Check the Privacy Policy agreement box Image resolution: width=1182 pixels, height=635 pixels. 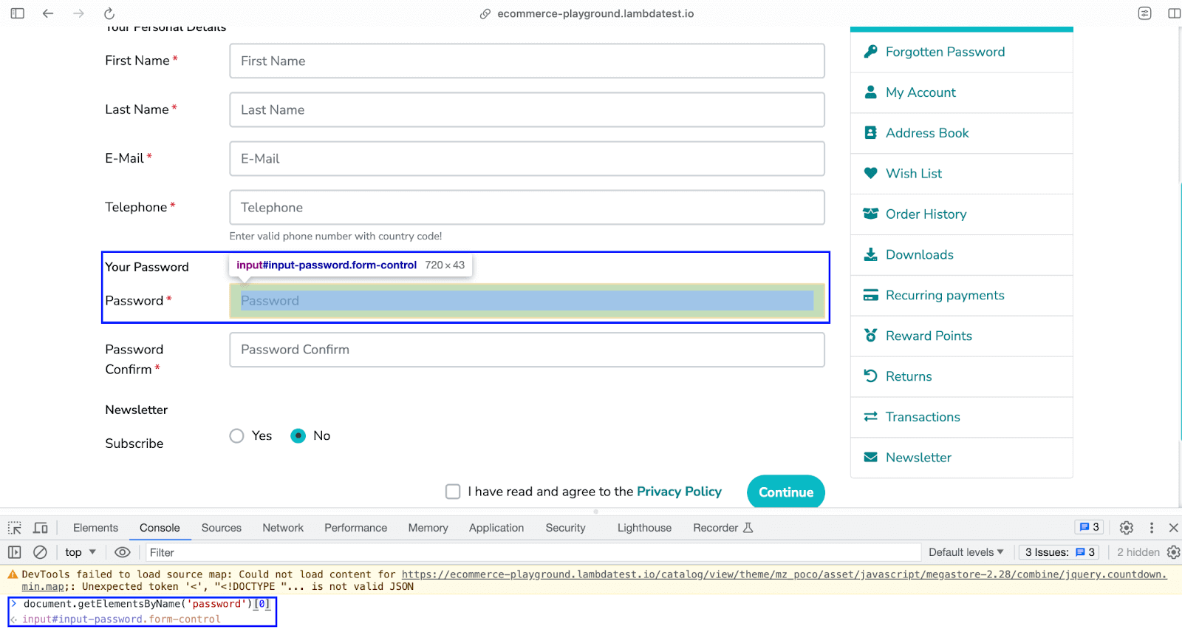453,492
